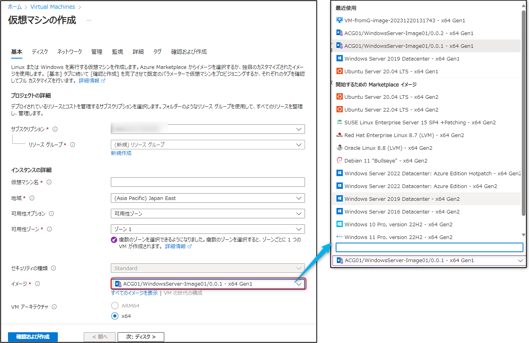The height and width of the screenshot is (343, 529).
Task: Switch to the ディスク tab
Action: click(x=40, y=52)
